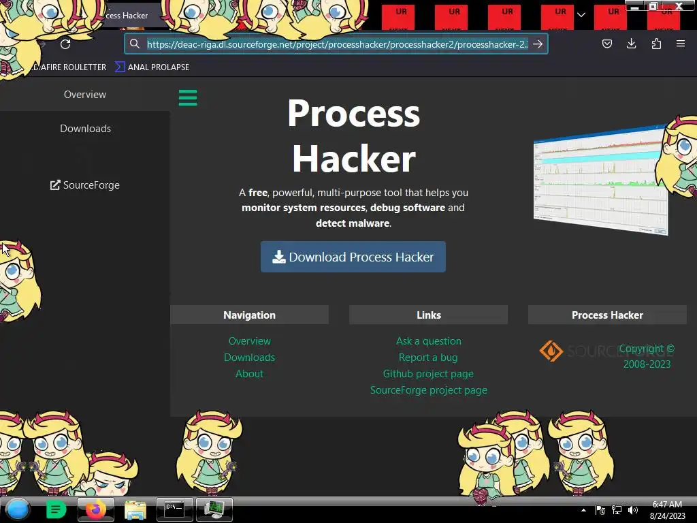The image size is (697, 523).
Task: Select Overview in the left sidebar
Action: tap(85, 94)
